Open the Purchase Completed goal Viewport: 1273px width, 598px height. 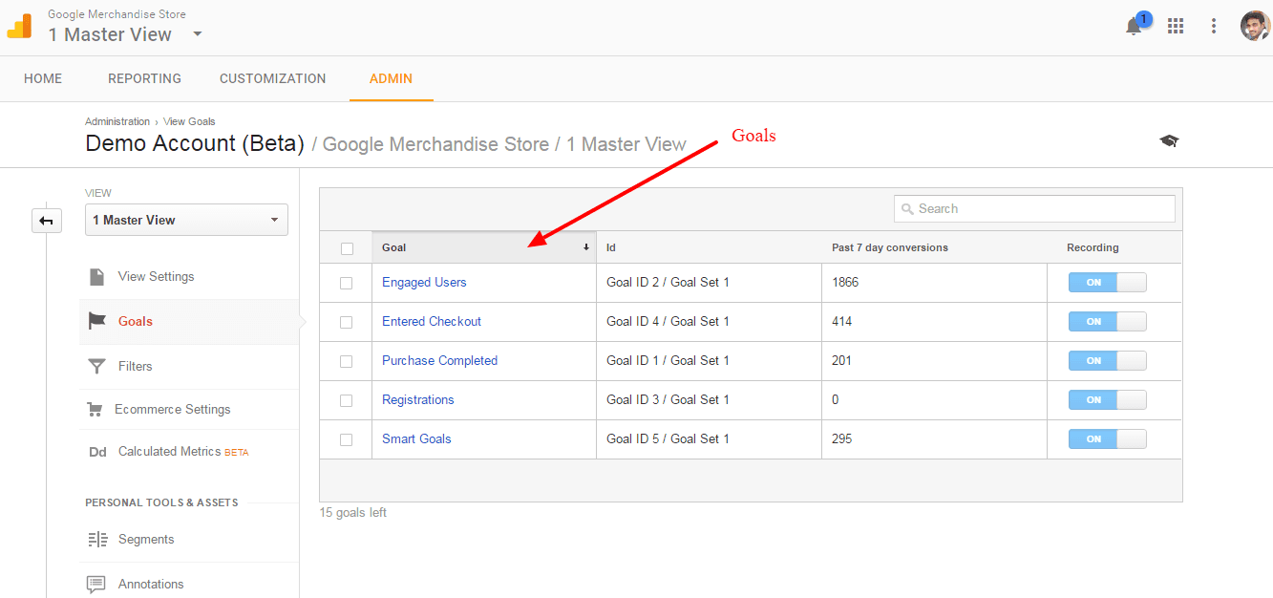point(440,361)
